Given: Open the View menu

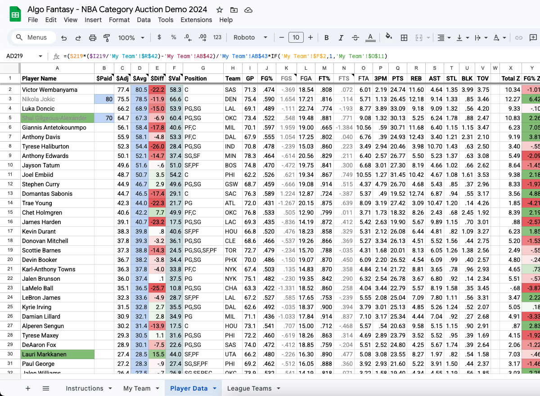Looking at the screenshot, I should pos(71,20).
